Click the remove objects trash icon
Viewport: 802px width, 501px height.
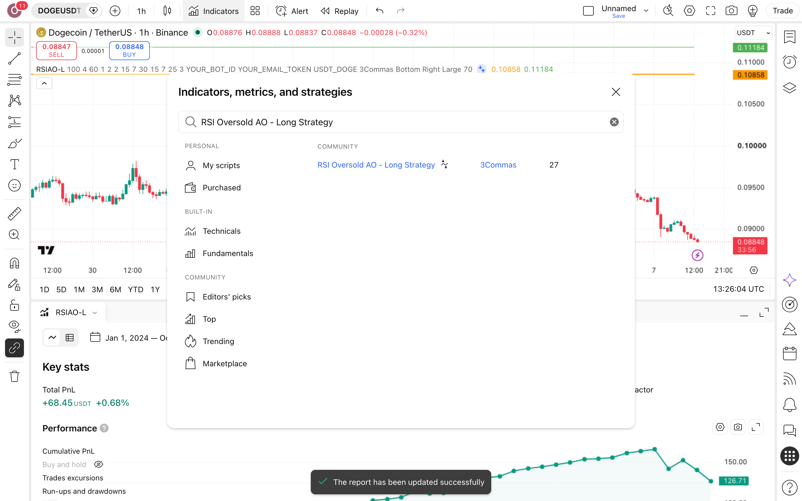coord(14,376)
